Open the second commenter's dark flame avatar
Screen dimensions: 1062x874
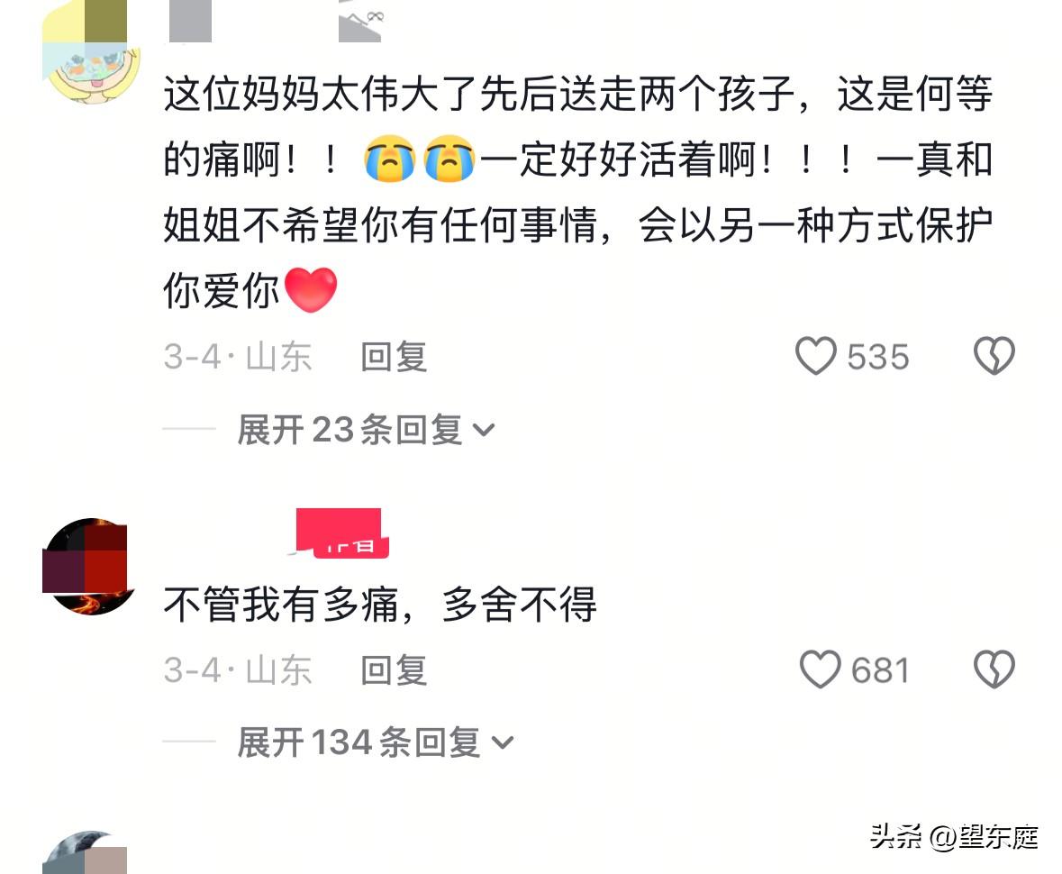click(x=90, y=567)
